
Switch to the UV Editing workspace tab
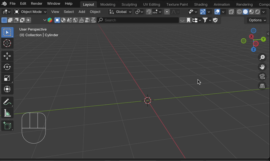[151, 5]
